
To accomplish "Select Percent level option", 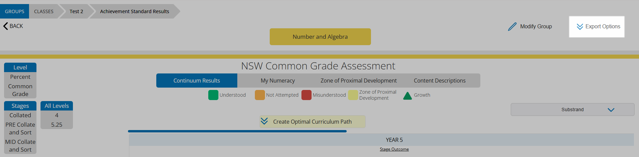I will point(20,77).
